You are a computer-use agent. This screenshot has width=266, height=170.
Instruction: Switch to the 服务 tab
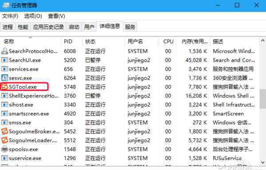tap(130, 27)
